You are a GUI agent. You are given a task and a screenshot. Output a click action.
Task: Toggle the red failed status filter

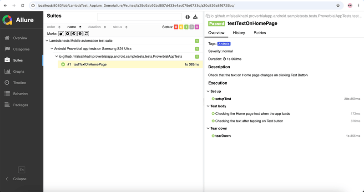pos(176,27)
